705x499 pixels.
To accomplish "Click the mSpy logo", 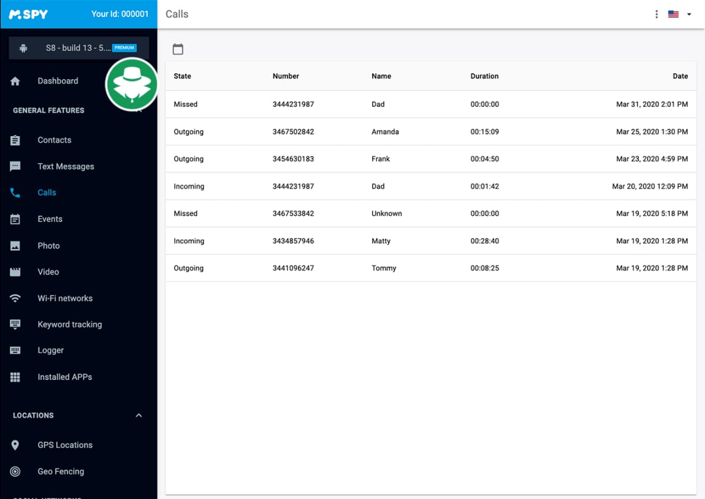I will point(28,14).
